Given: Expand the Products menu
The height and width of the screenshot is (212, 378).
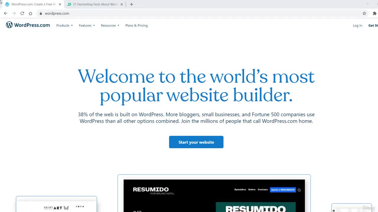Looking at the screenshot, I should click(x=64, y=26).
